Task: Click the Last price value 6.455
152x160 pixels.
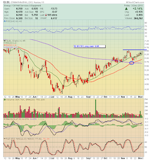Action: click(140, 15)
